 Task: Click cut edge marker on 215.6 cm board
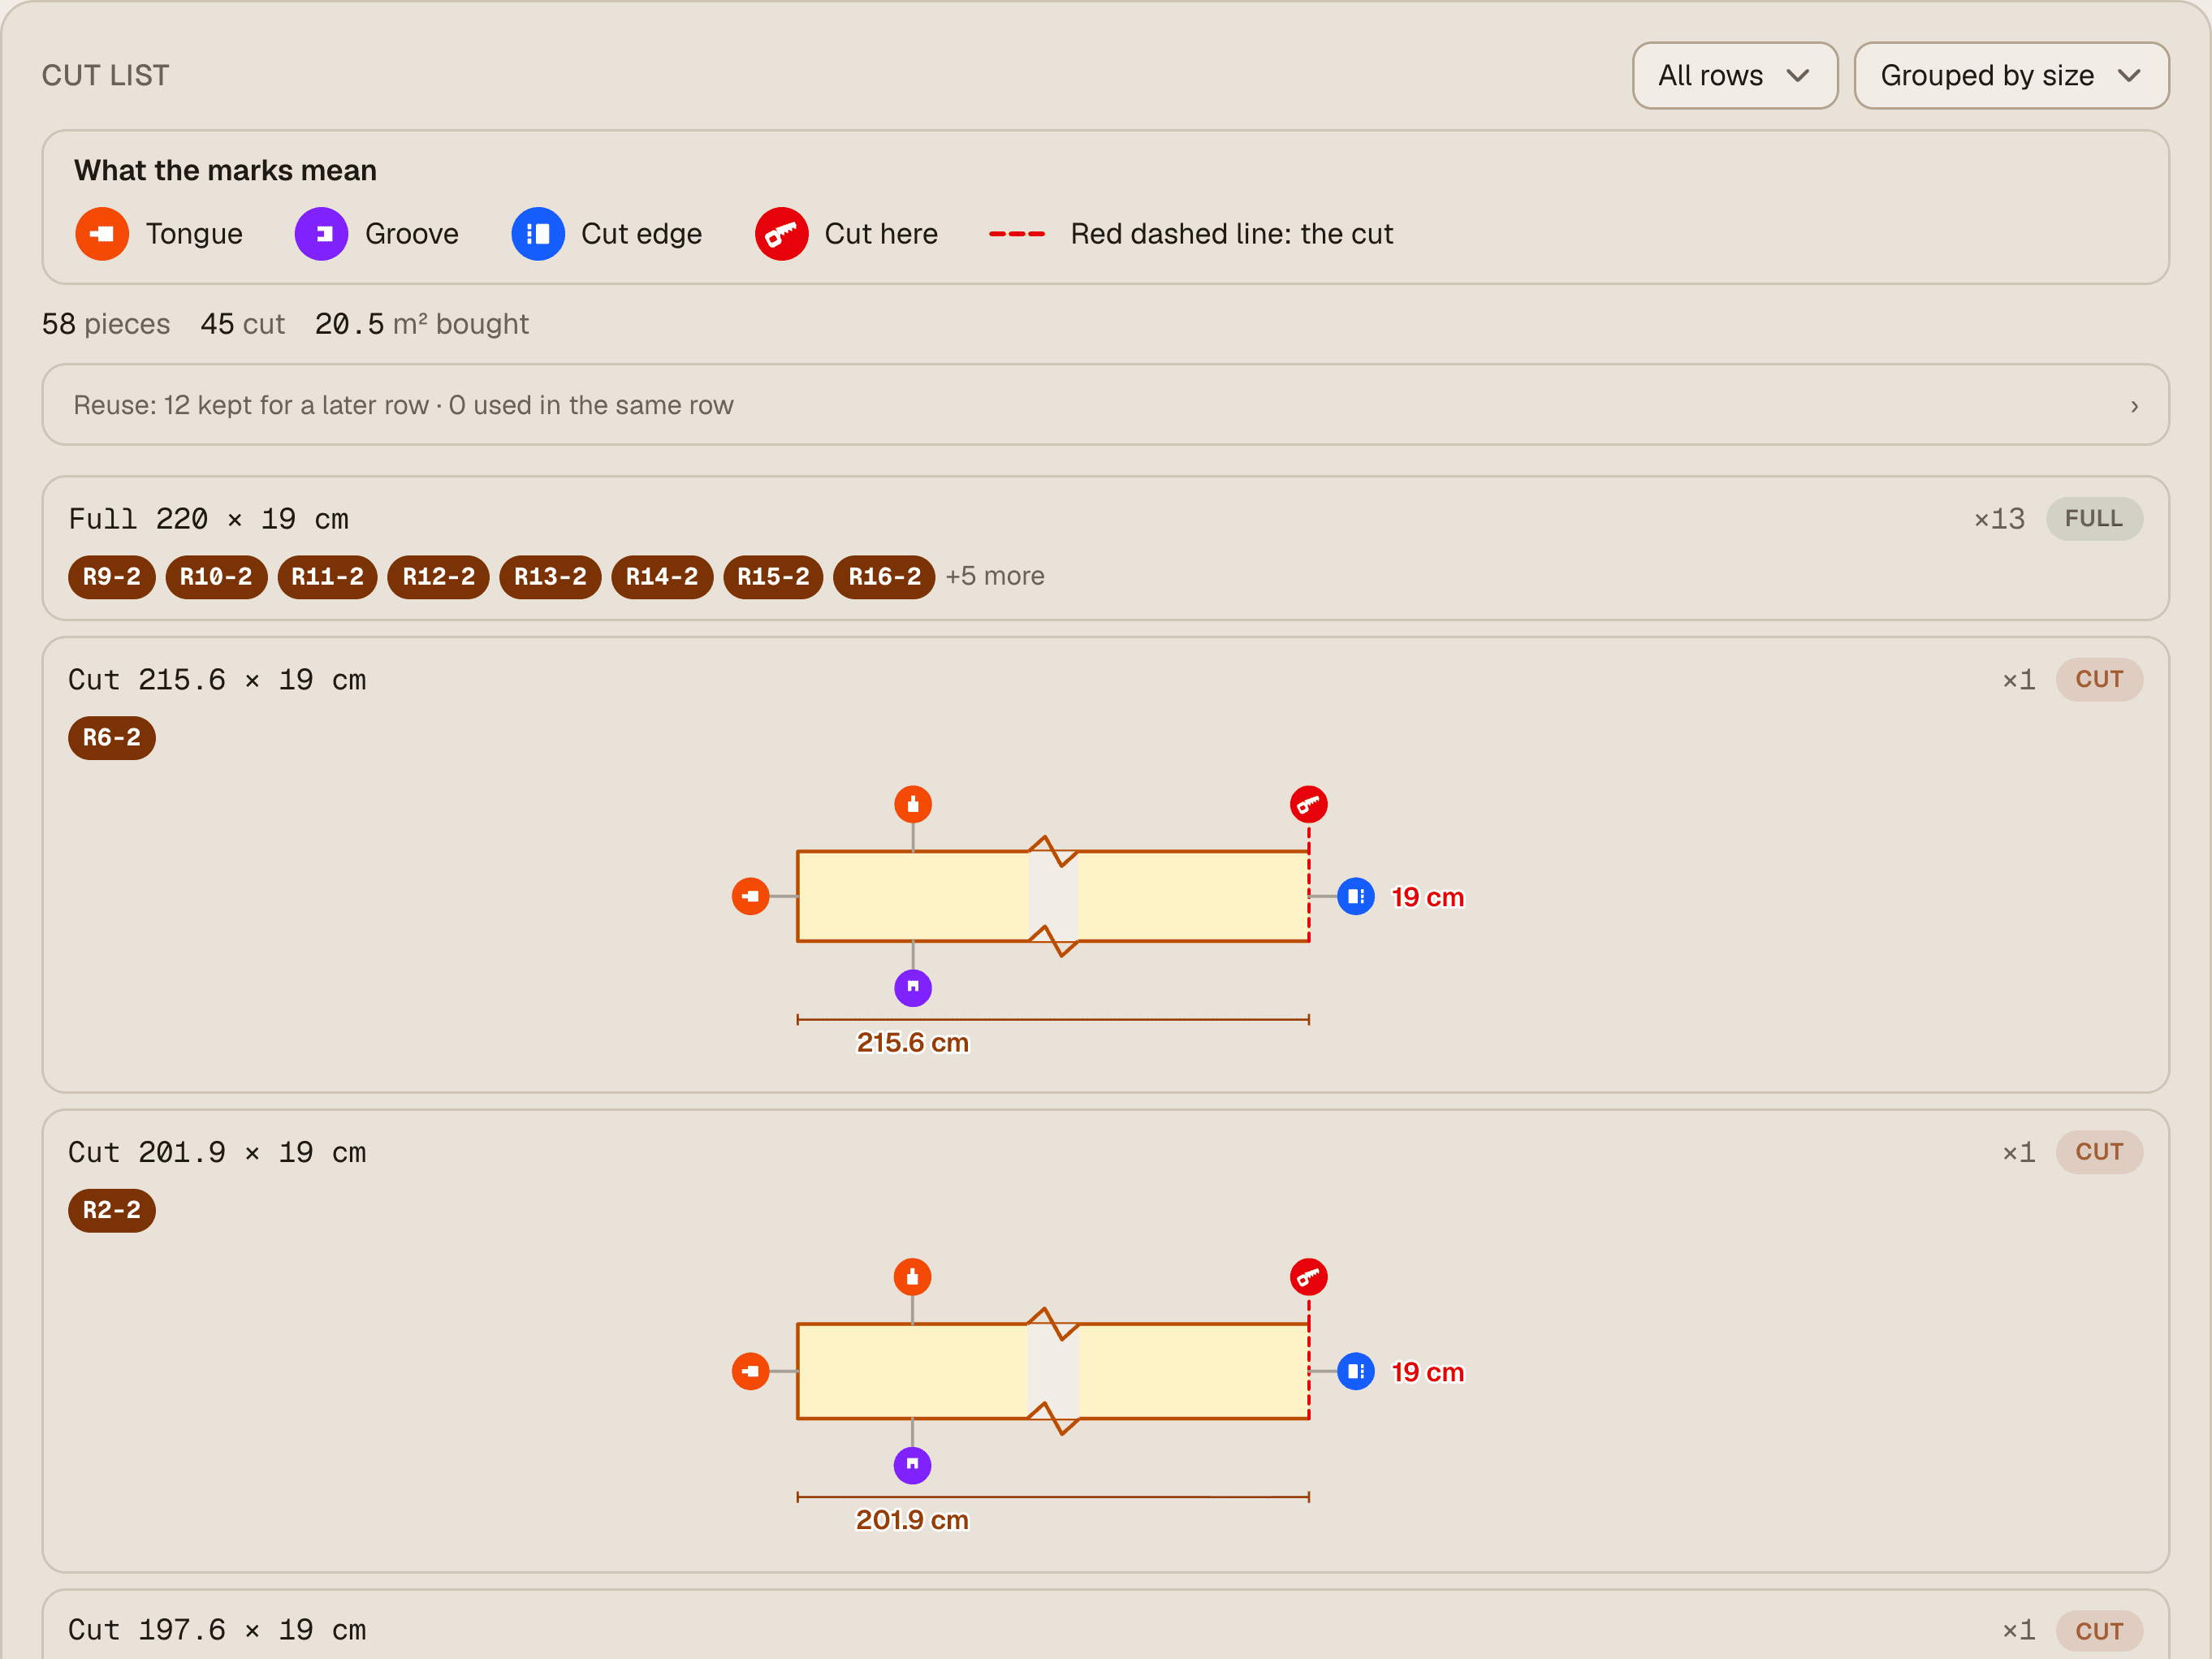pos(1355,896)
